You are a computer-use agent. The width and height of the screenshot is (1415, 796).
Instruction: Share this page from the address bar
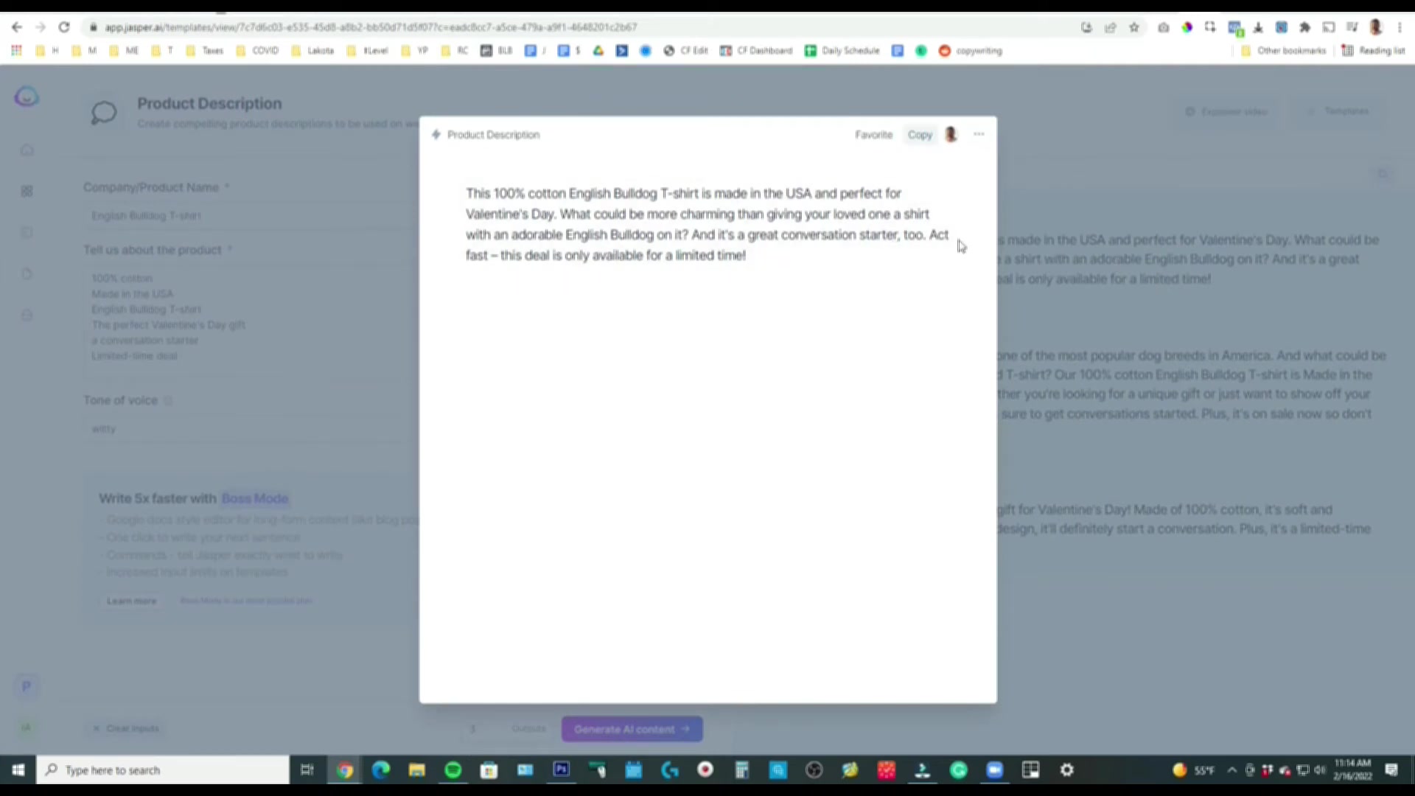pos(1111,27)
